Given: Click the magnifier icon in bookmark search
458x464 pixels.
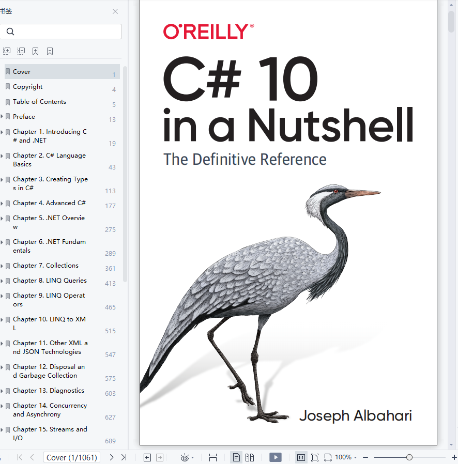Looking at the screenshot, I should tap(10, 32).
